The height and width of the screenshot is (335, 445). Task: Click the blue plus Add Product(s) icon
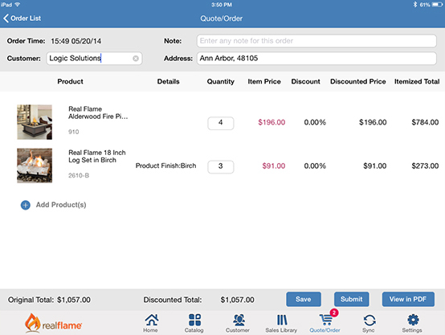[x=26, y=205]
